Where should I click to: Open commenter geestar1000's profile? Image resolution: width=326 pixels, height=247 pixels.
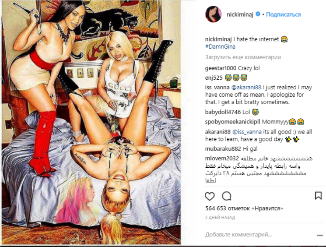point(221,68)
